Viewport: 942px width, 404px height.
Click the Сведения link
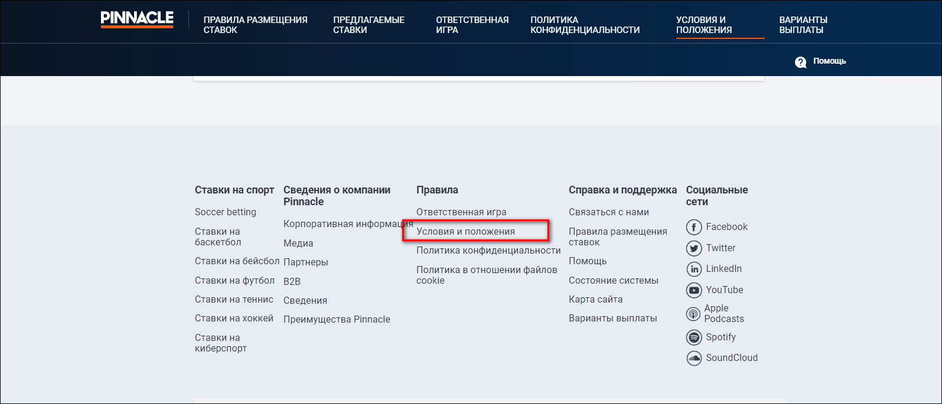pos(305,301)
